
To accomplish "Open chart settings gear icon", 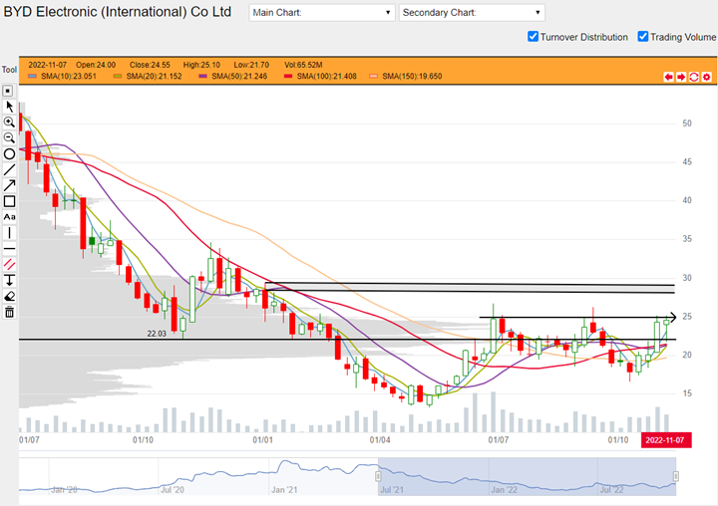I will pos(707,77).
